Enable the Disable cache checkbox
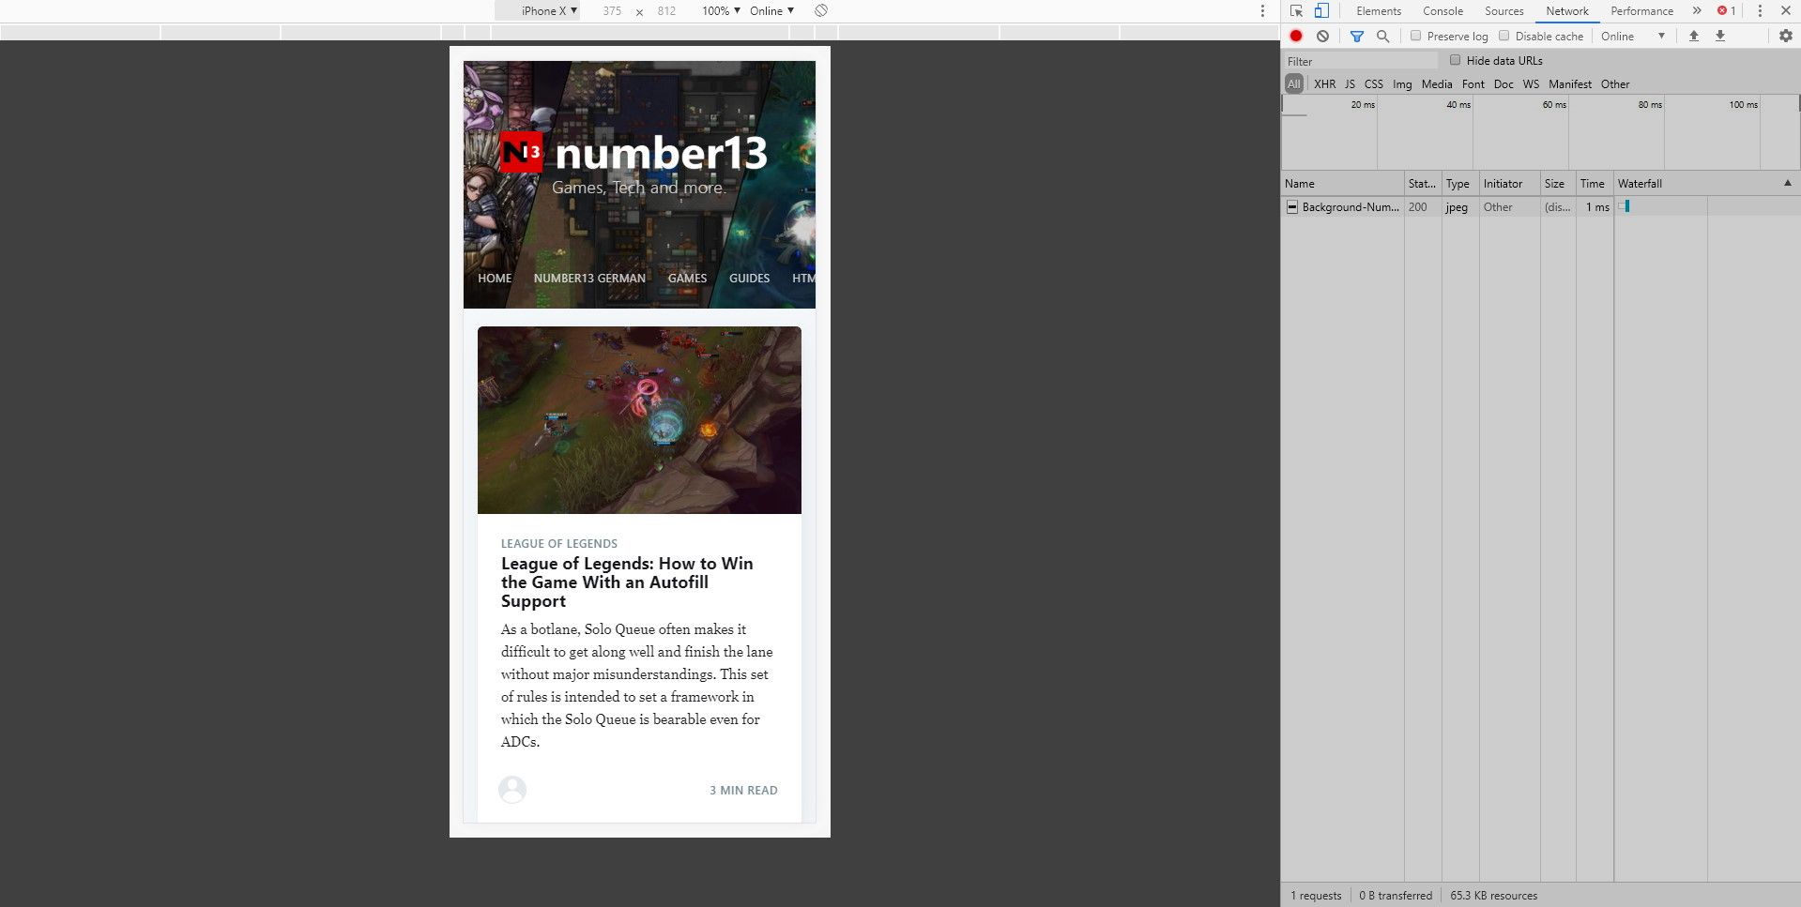This screenshot has width=1801, height=907. 1504,36
